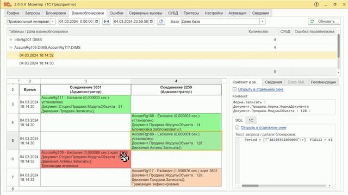Click the Обновить refresh button
This screenshot has width=348, height=195.
pos(324,22)
